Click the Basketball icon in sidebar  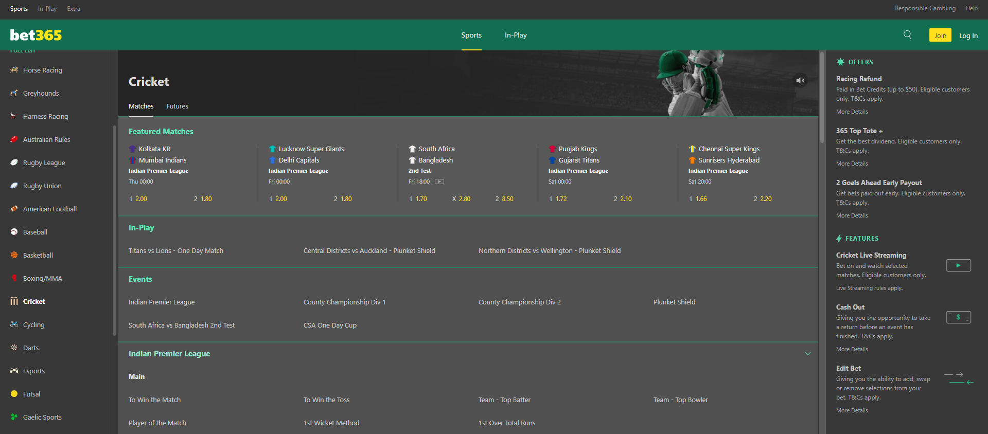(14, 255)
